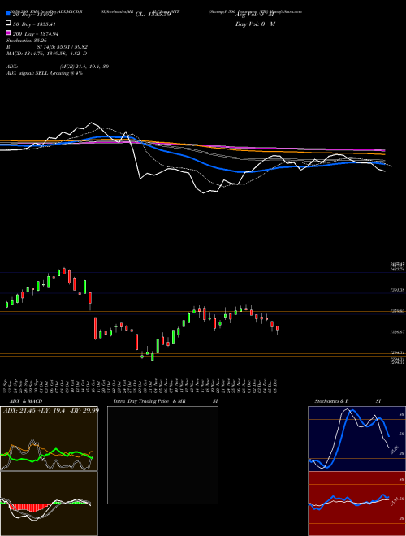
Task: Open the empty Intra Day Trading Price panel
Action: [162, 455]
